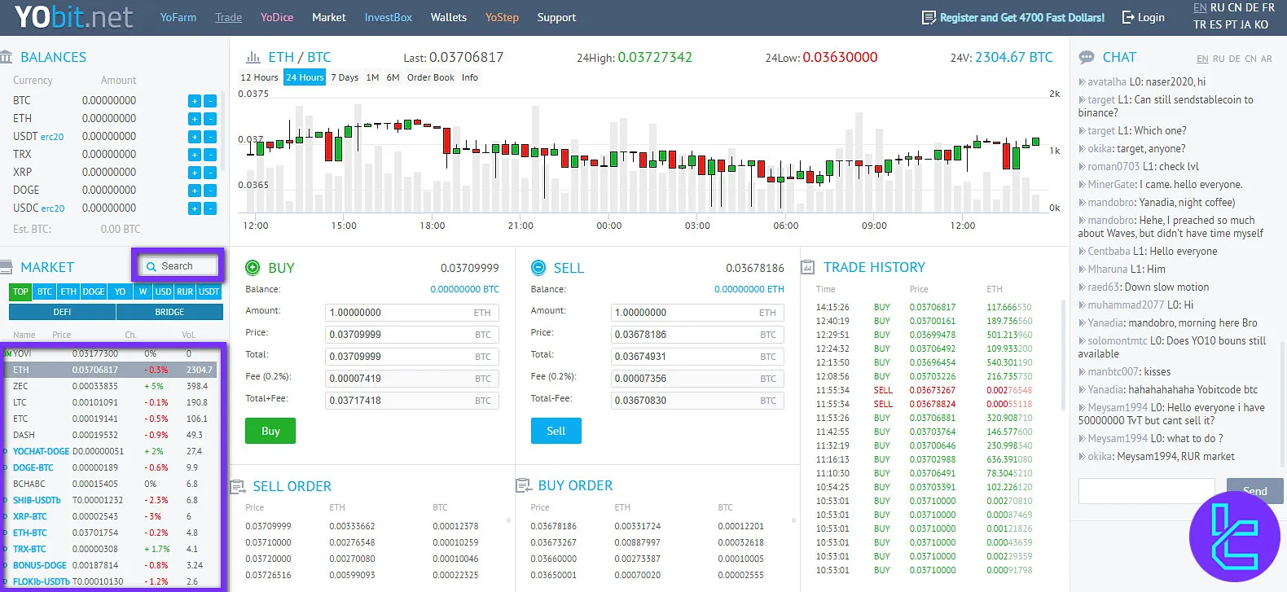Click the plus icon in the XRP row
1287x592 pixels.
point(194,173)
